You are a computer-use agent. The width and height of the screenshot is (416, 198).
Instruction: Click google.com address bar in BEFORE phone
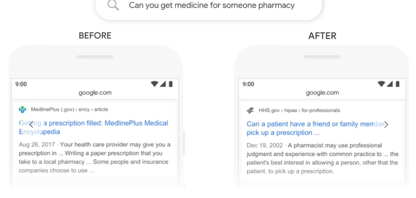pos(95,93)
